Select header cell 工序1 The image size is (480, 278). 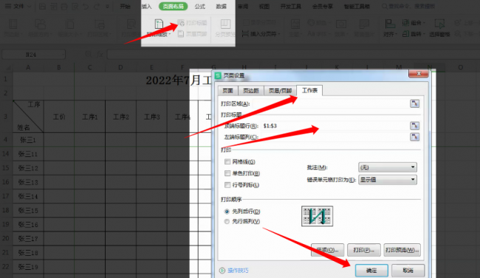click(x=89, y=117)
